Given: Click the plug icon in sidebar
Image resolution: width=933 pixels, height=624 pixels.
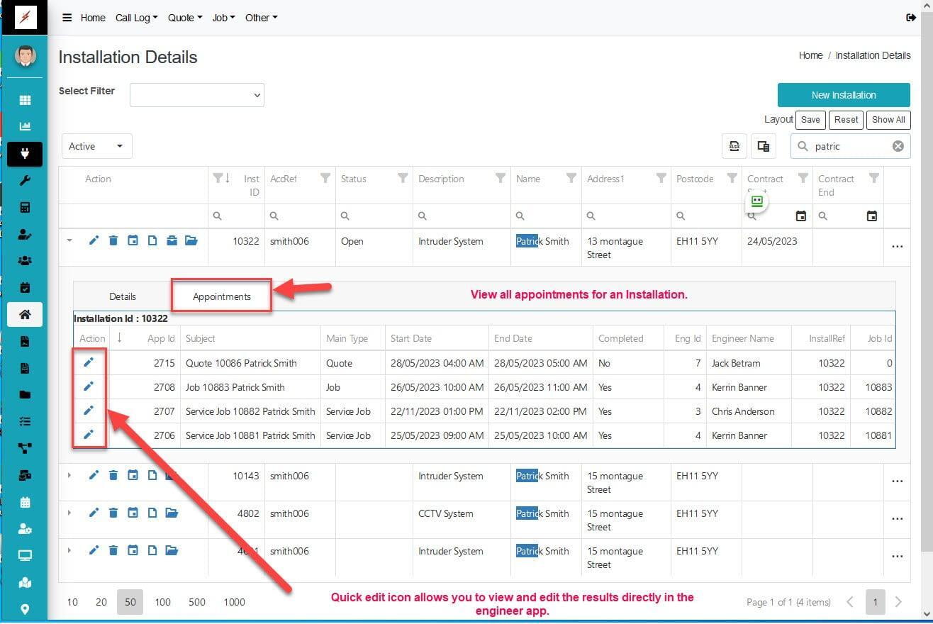Looking at the screenshot, I should pos(25,154).
